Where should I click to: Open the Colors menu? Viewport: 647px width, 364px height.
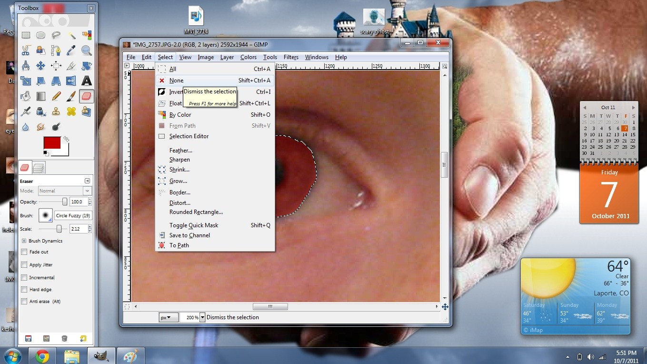pyautogui.click(x=248, y=57)
